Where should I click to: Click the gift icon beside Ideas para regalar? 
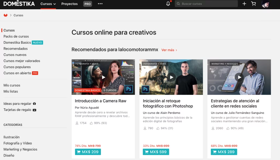pyautogui.click(x=34, y=104)
